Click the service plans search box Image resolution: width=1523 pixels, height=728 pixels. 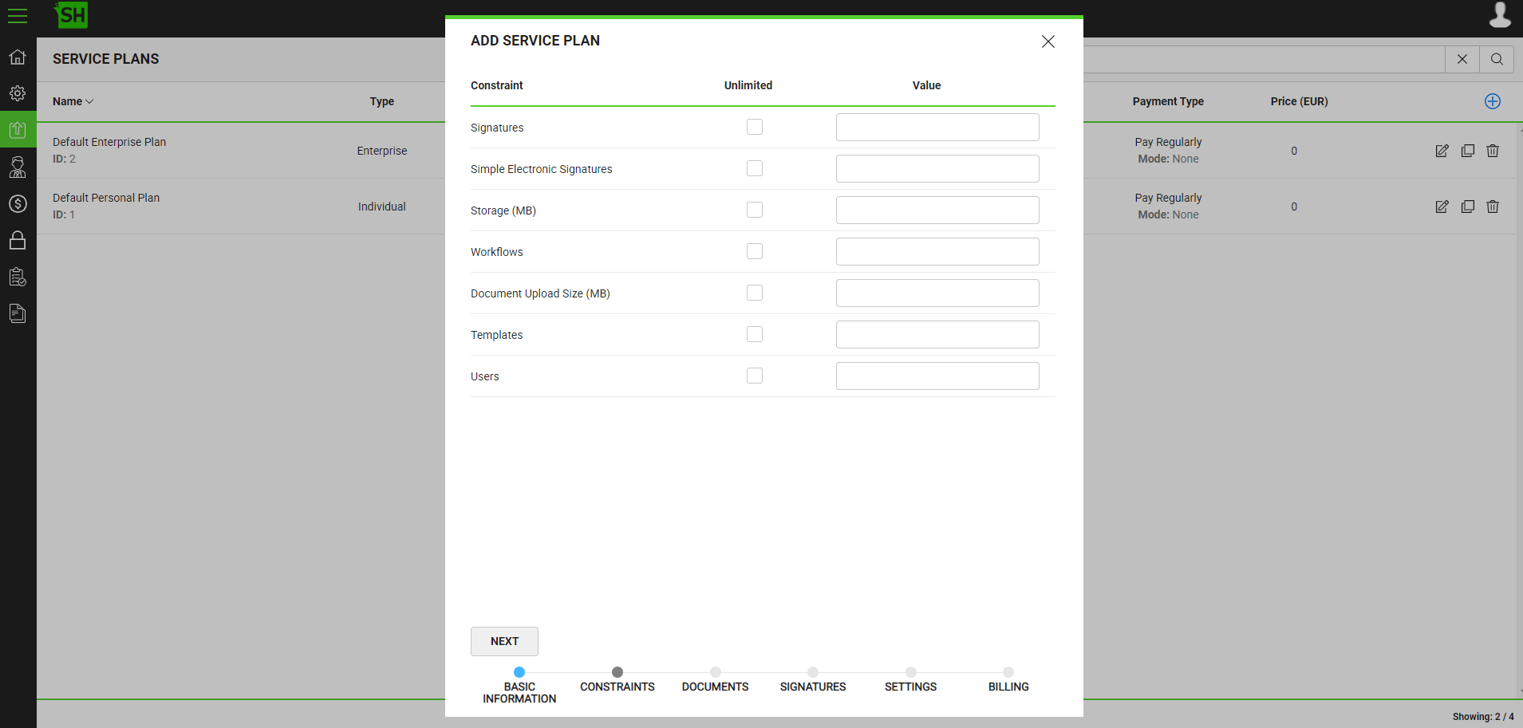point(1264,59)
